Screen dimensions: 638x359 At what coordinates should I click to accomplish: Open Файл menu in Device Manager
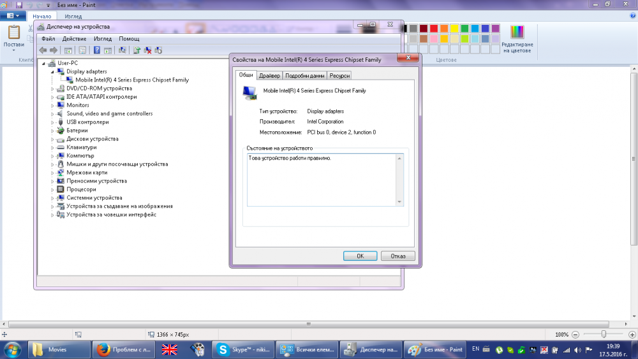(x=48, y=39)
